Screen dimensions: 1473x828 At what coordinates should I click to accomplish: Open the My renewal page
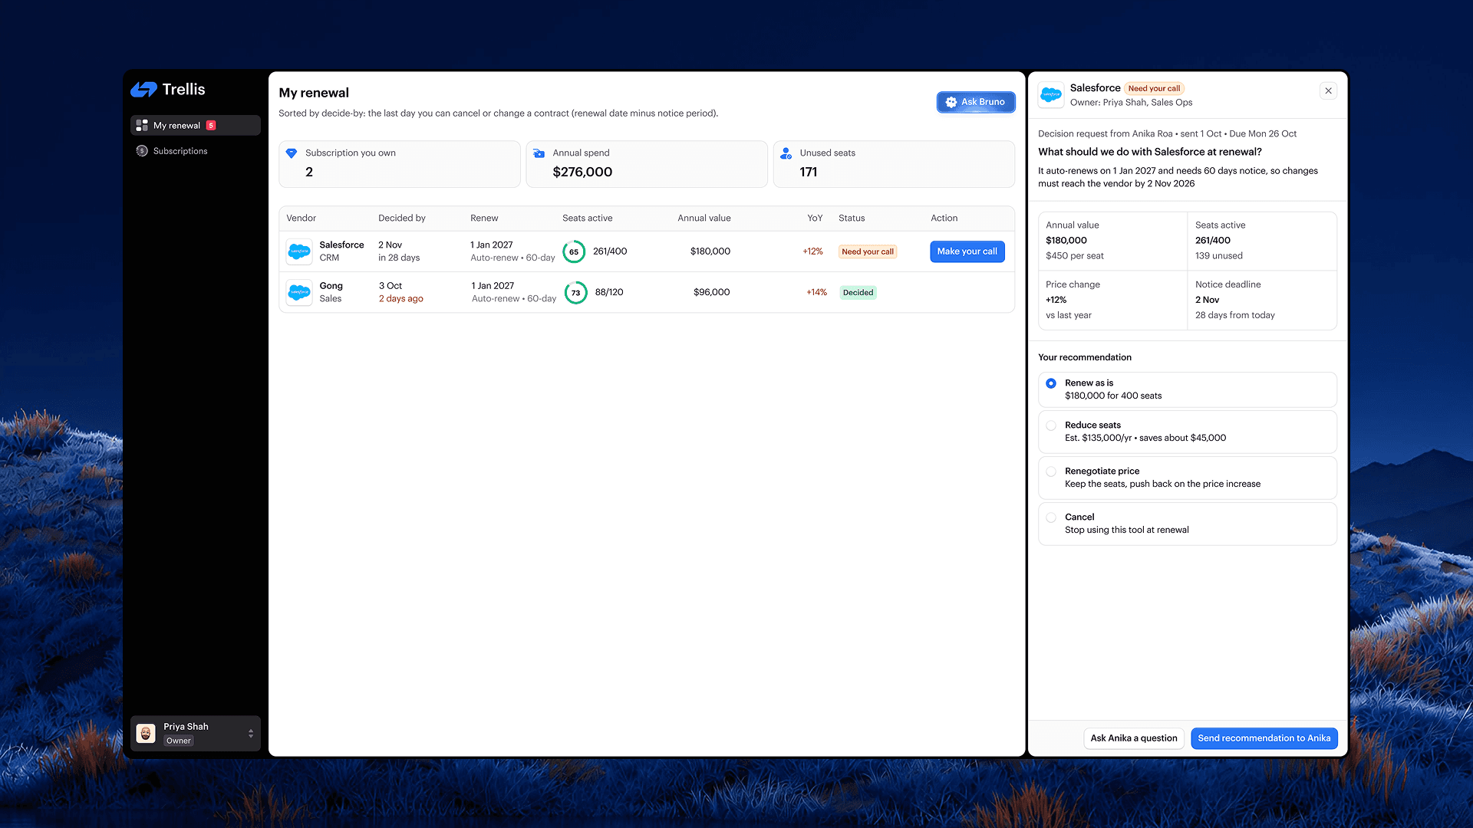click(x=196, y=126)
